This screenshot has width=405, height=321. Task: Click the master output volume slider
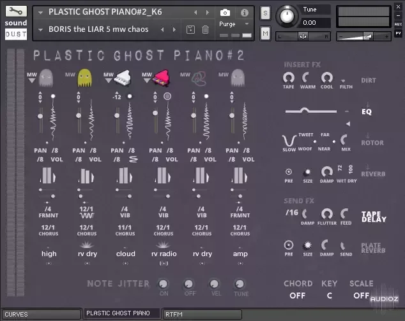click(x=363, y=36)
